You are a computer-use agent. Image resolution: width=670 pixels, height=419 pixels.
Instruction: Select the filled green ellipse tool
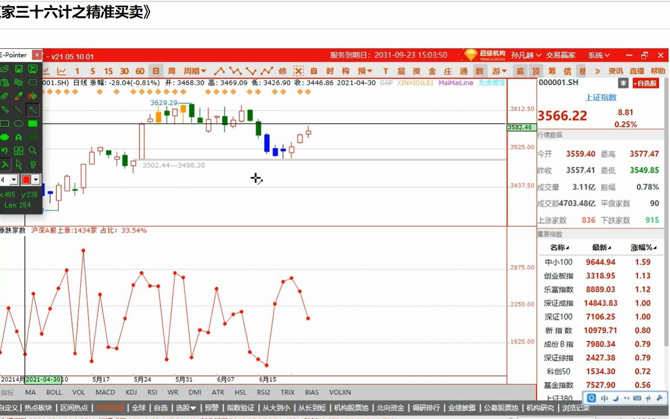point(4,137)
